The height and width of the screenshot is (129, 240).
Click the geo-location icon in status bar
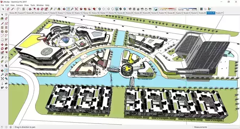2,127
